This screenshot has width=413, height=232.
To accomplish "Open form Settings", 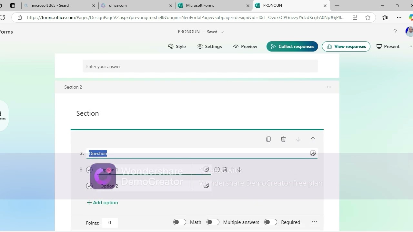I will (210, 46).
